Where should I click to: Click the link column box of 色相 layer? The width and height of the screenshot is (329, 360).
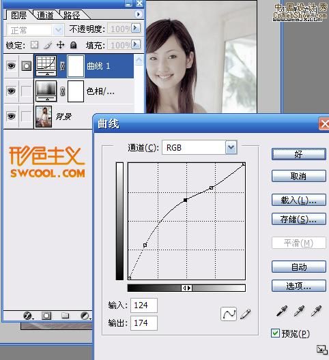26,91
